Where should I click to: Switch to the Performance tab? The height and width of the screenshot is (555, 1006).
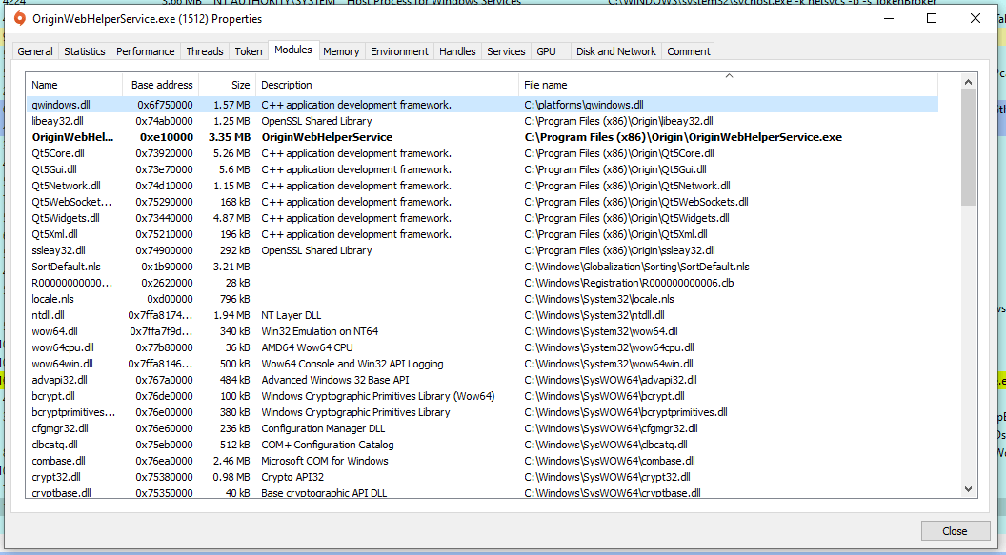146,51
